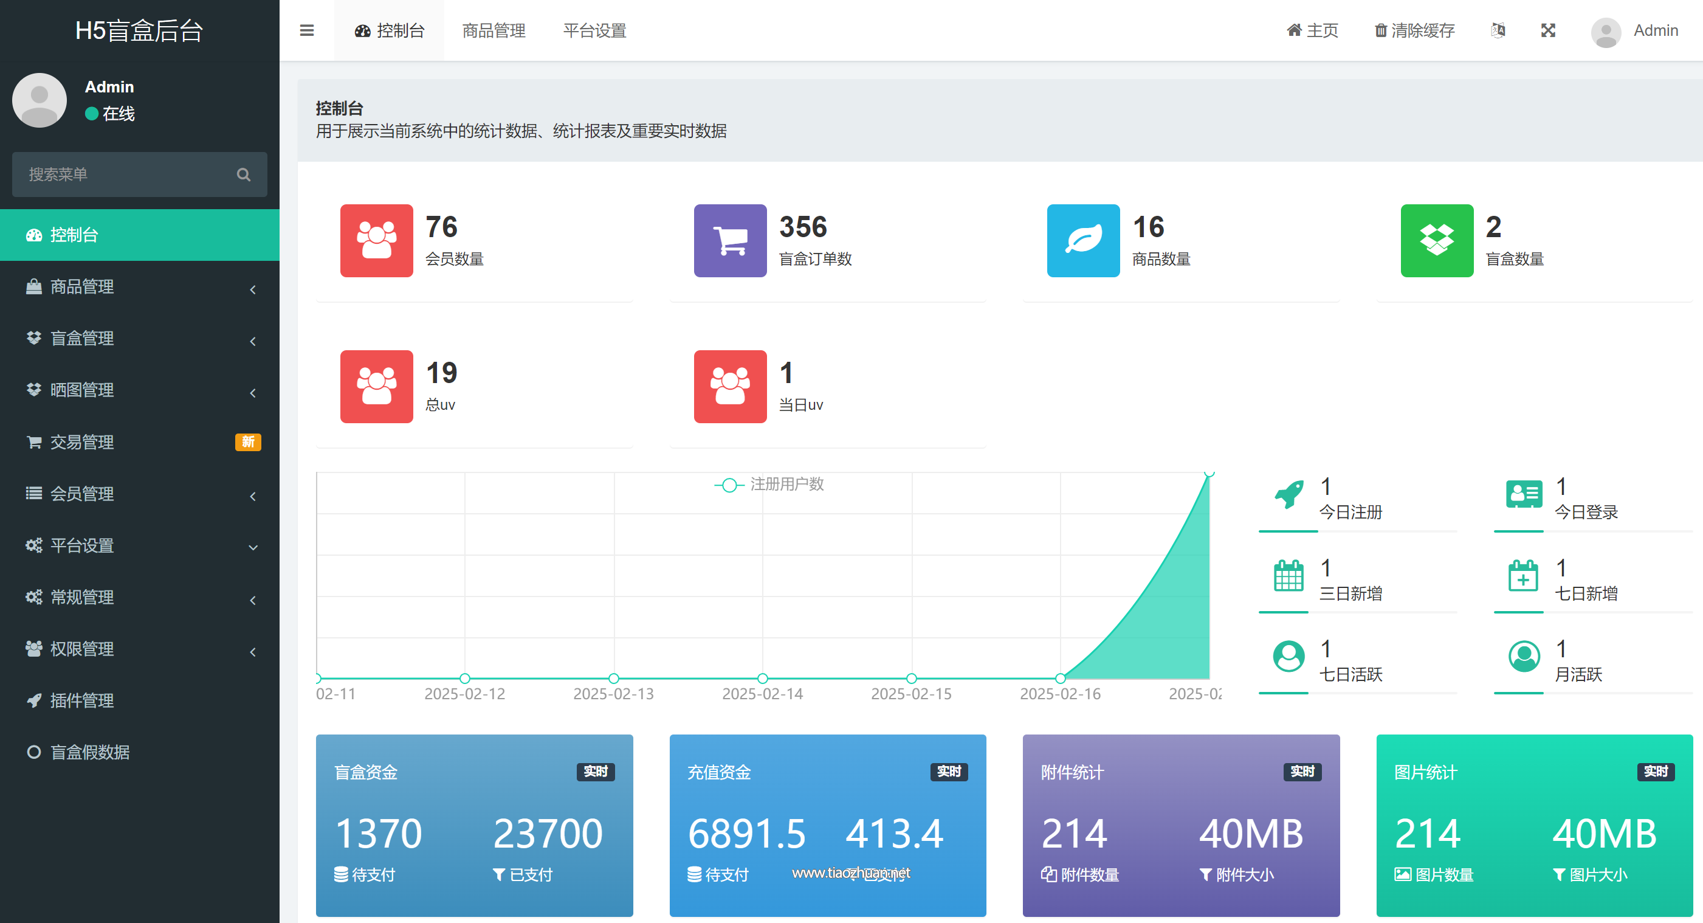Toggle the 注册用户数 legend in the chart
The height and width of the screenshot is (923, 1703).
coord(769,485)
